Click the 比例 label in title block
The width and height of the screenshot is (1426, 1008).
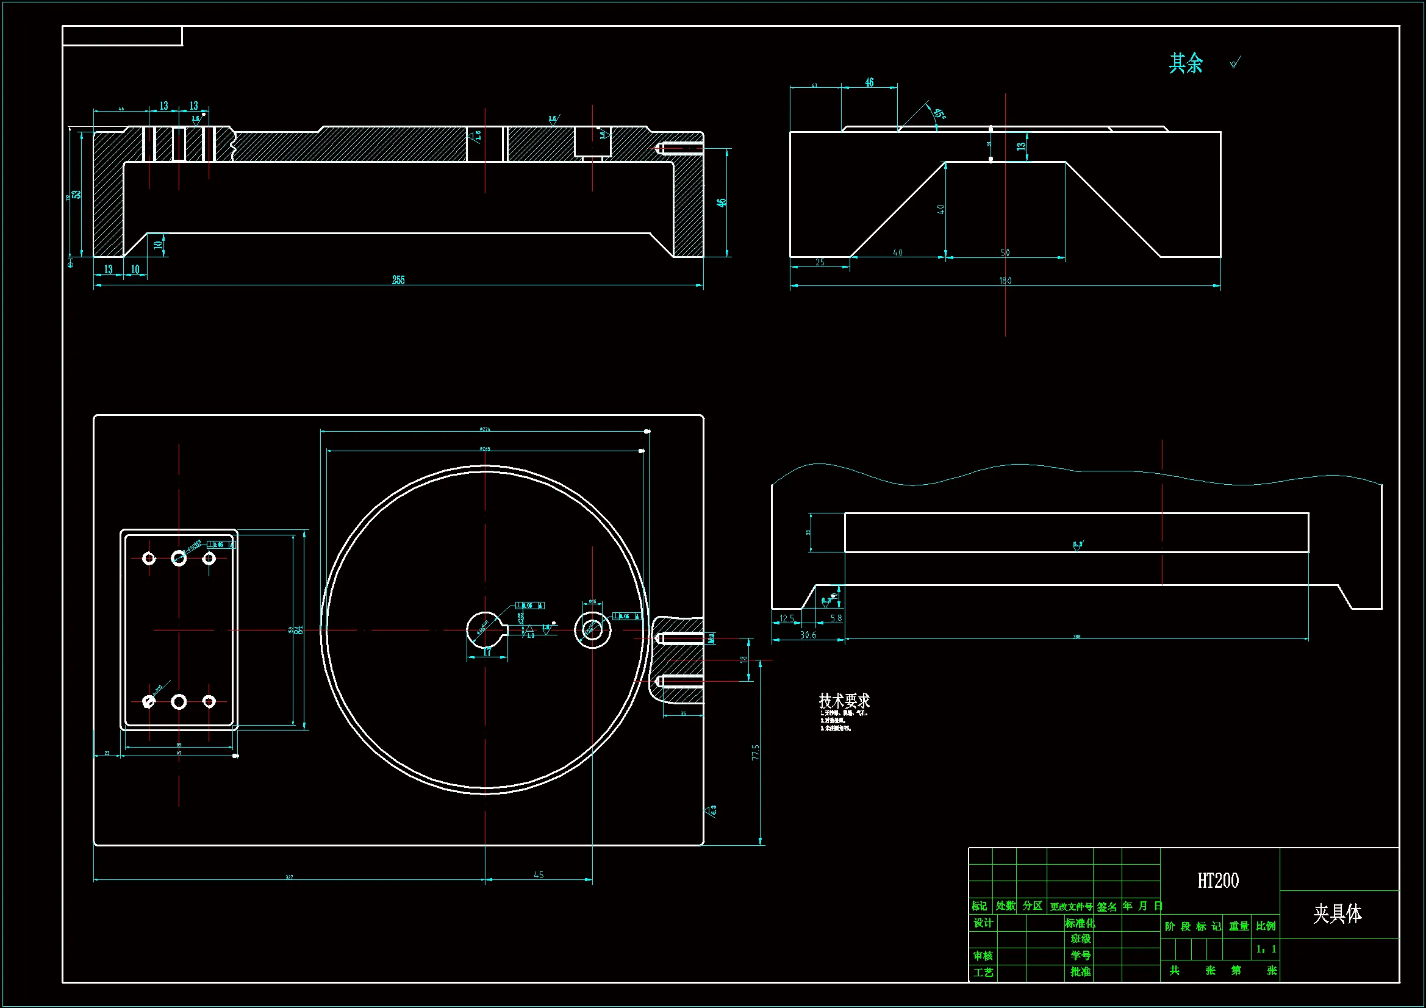(1265, 926)
